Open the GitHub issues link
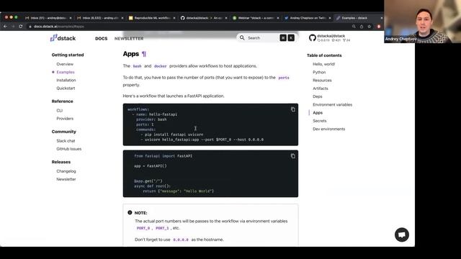The width and height of the screenshot is (461, 259). (69, 149)
